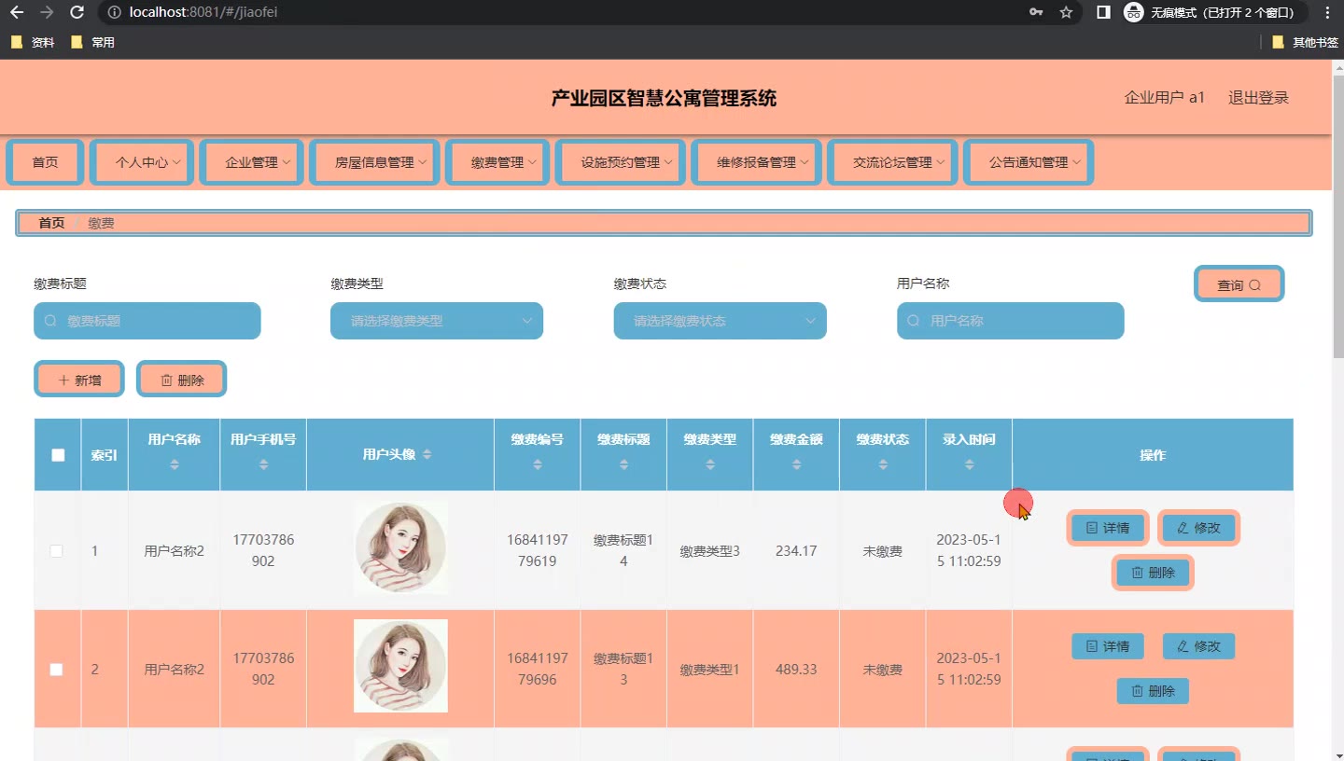Open the 缴费状态 filter dropdown
1344x761 pixels.
click(x=720, y=321)
